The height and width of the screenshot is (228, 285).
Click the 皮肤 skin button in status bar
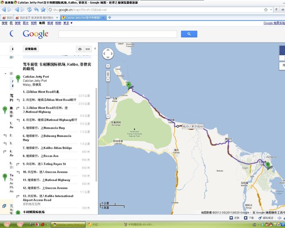234,218
